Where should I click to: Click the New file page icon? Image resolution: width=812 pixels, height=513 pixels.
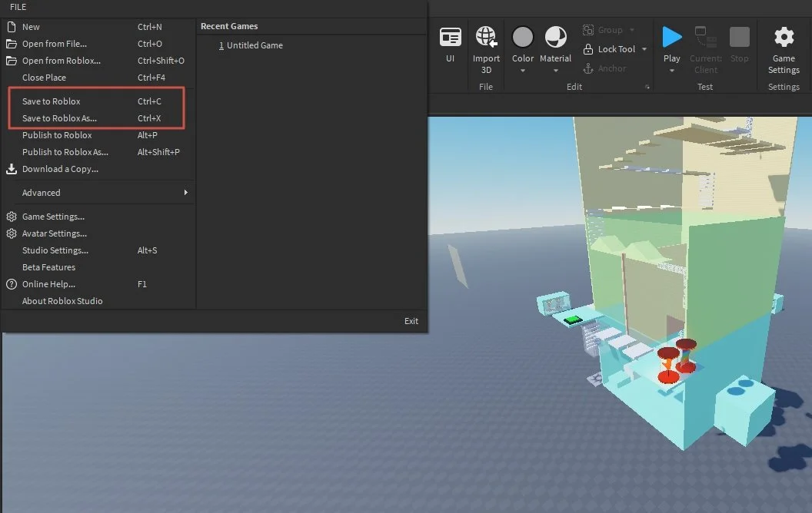(x=12, y=27)
